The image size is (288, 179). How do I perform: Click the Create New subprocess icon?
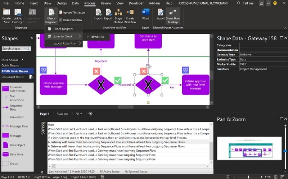[x=6, y=12]
